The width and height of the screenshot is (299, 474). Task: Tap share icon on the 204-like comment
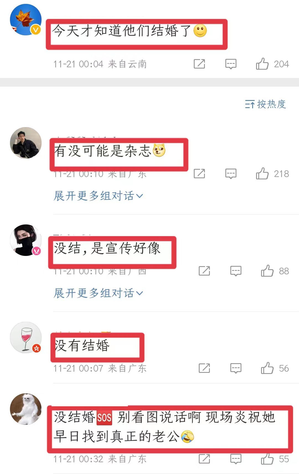point(199,64)
